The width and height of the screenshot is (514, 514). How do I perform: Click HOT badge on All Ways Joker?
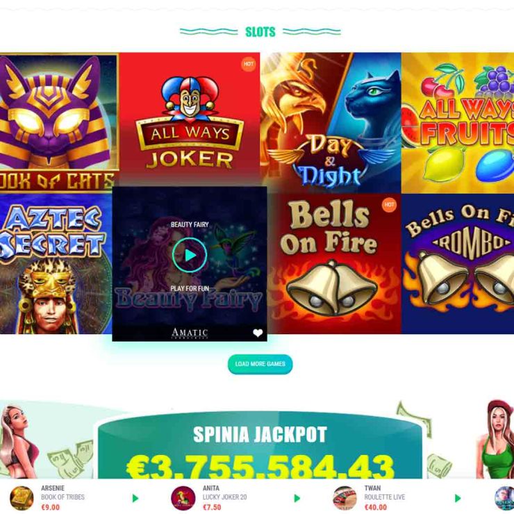(249, 64)
